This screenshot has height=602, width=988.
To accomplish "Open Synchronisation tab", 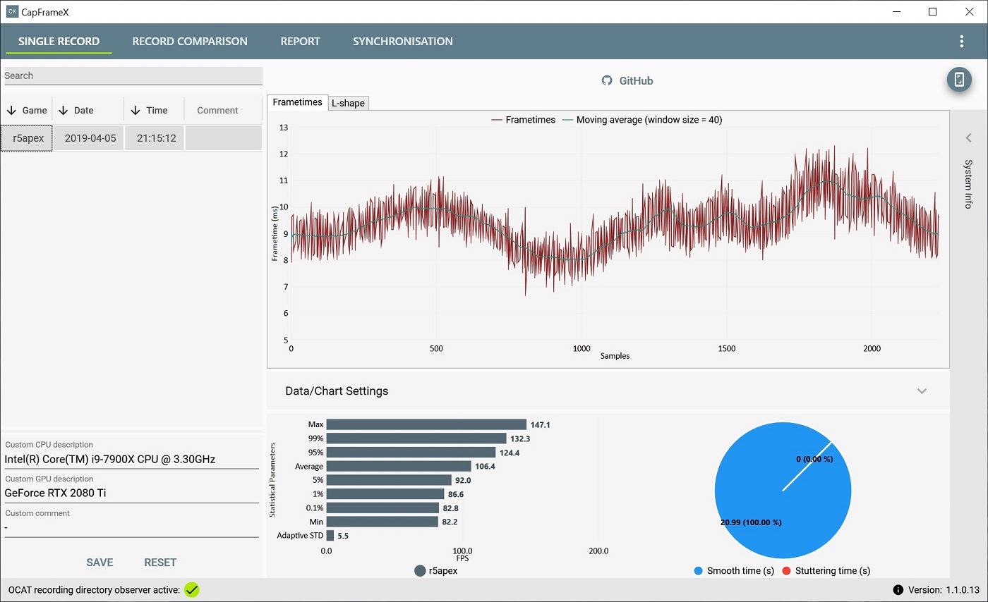I will point(403,42).
